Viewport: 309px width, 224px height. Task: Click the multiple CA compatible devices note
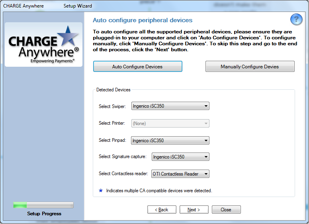[159, 191]
